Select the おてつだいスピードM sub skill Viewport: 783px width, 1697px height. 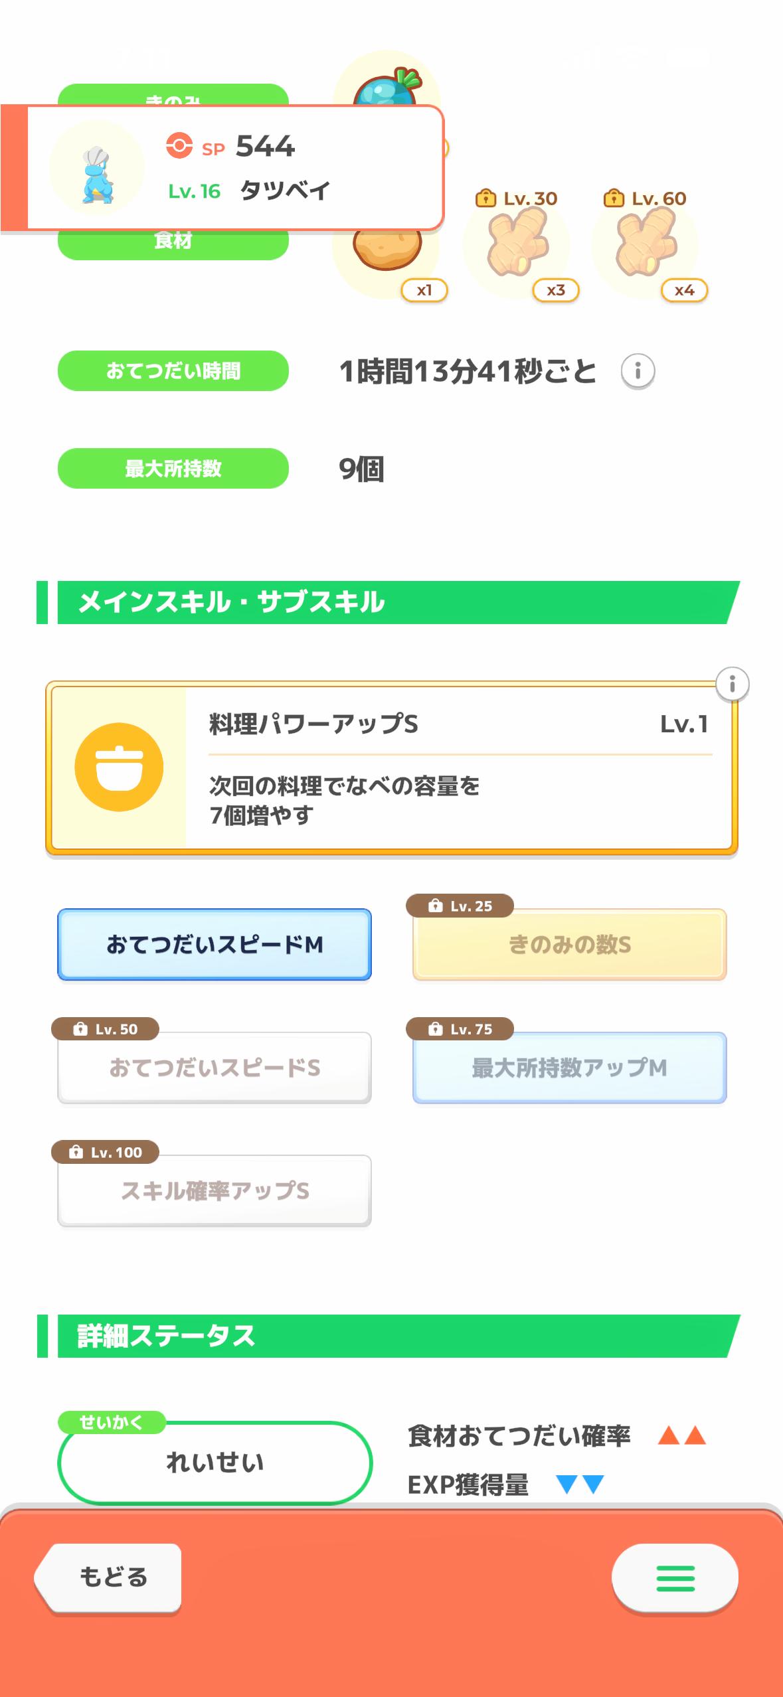215,944
